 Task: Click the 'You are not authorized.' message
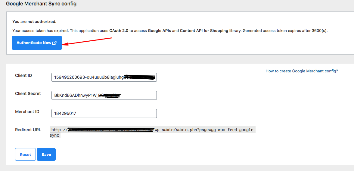point(34,22)
